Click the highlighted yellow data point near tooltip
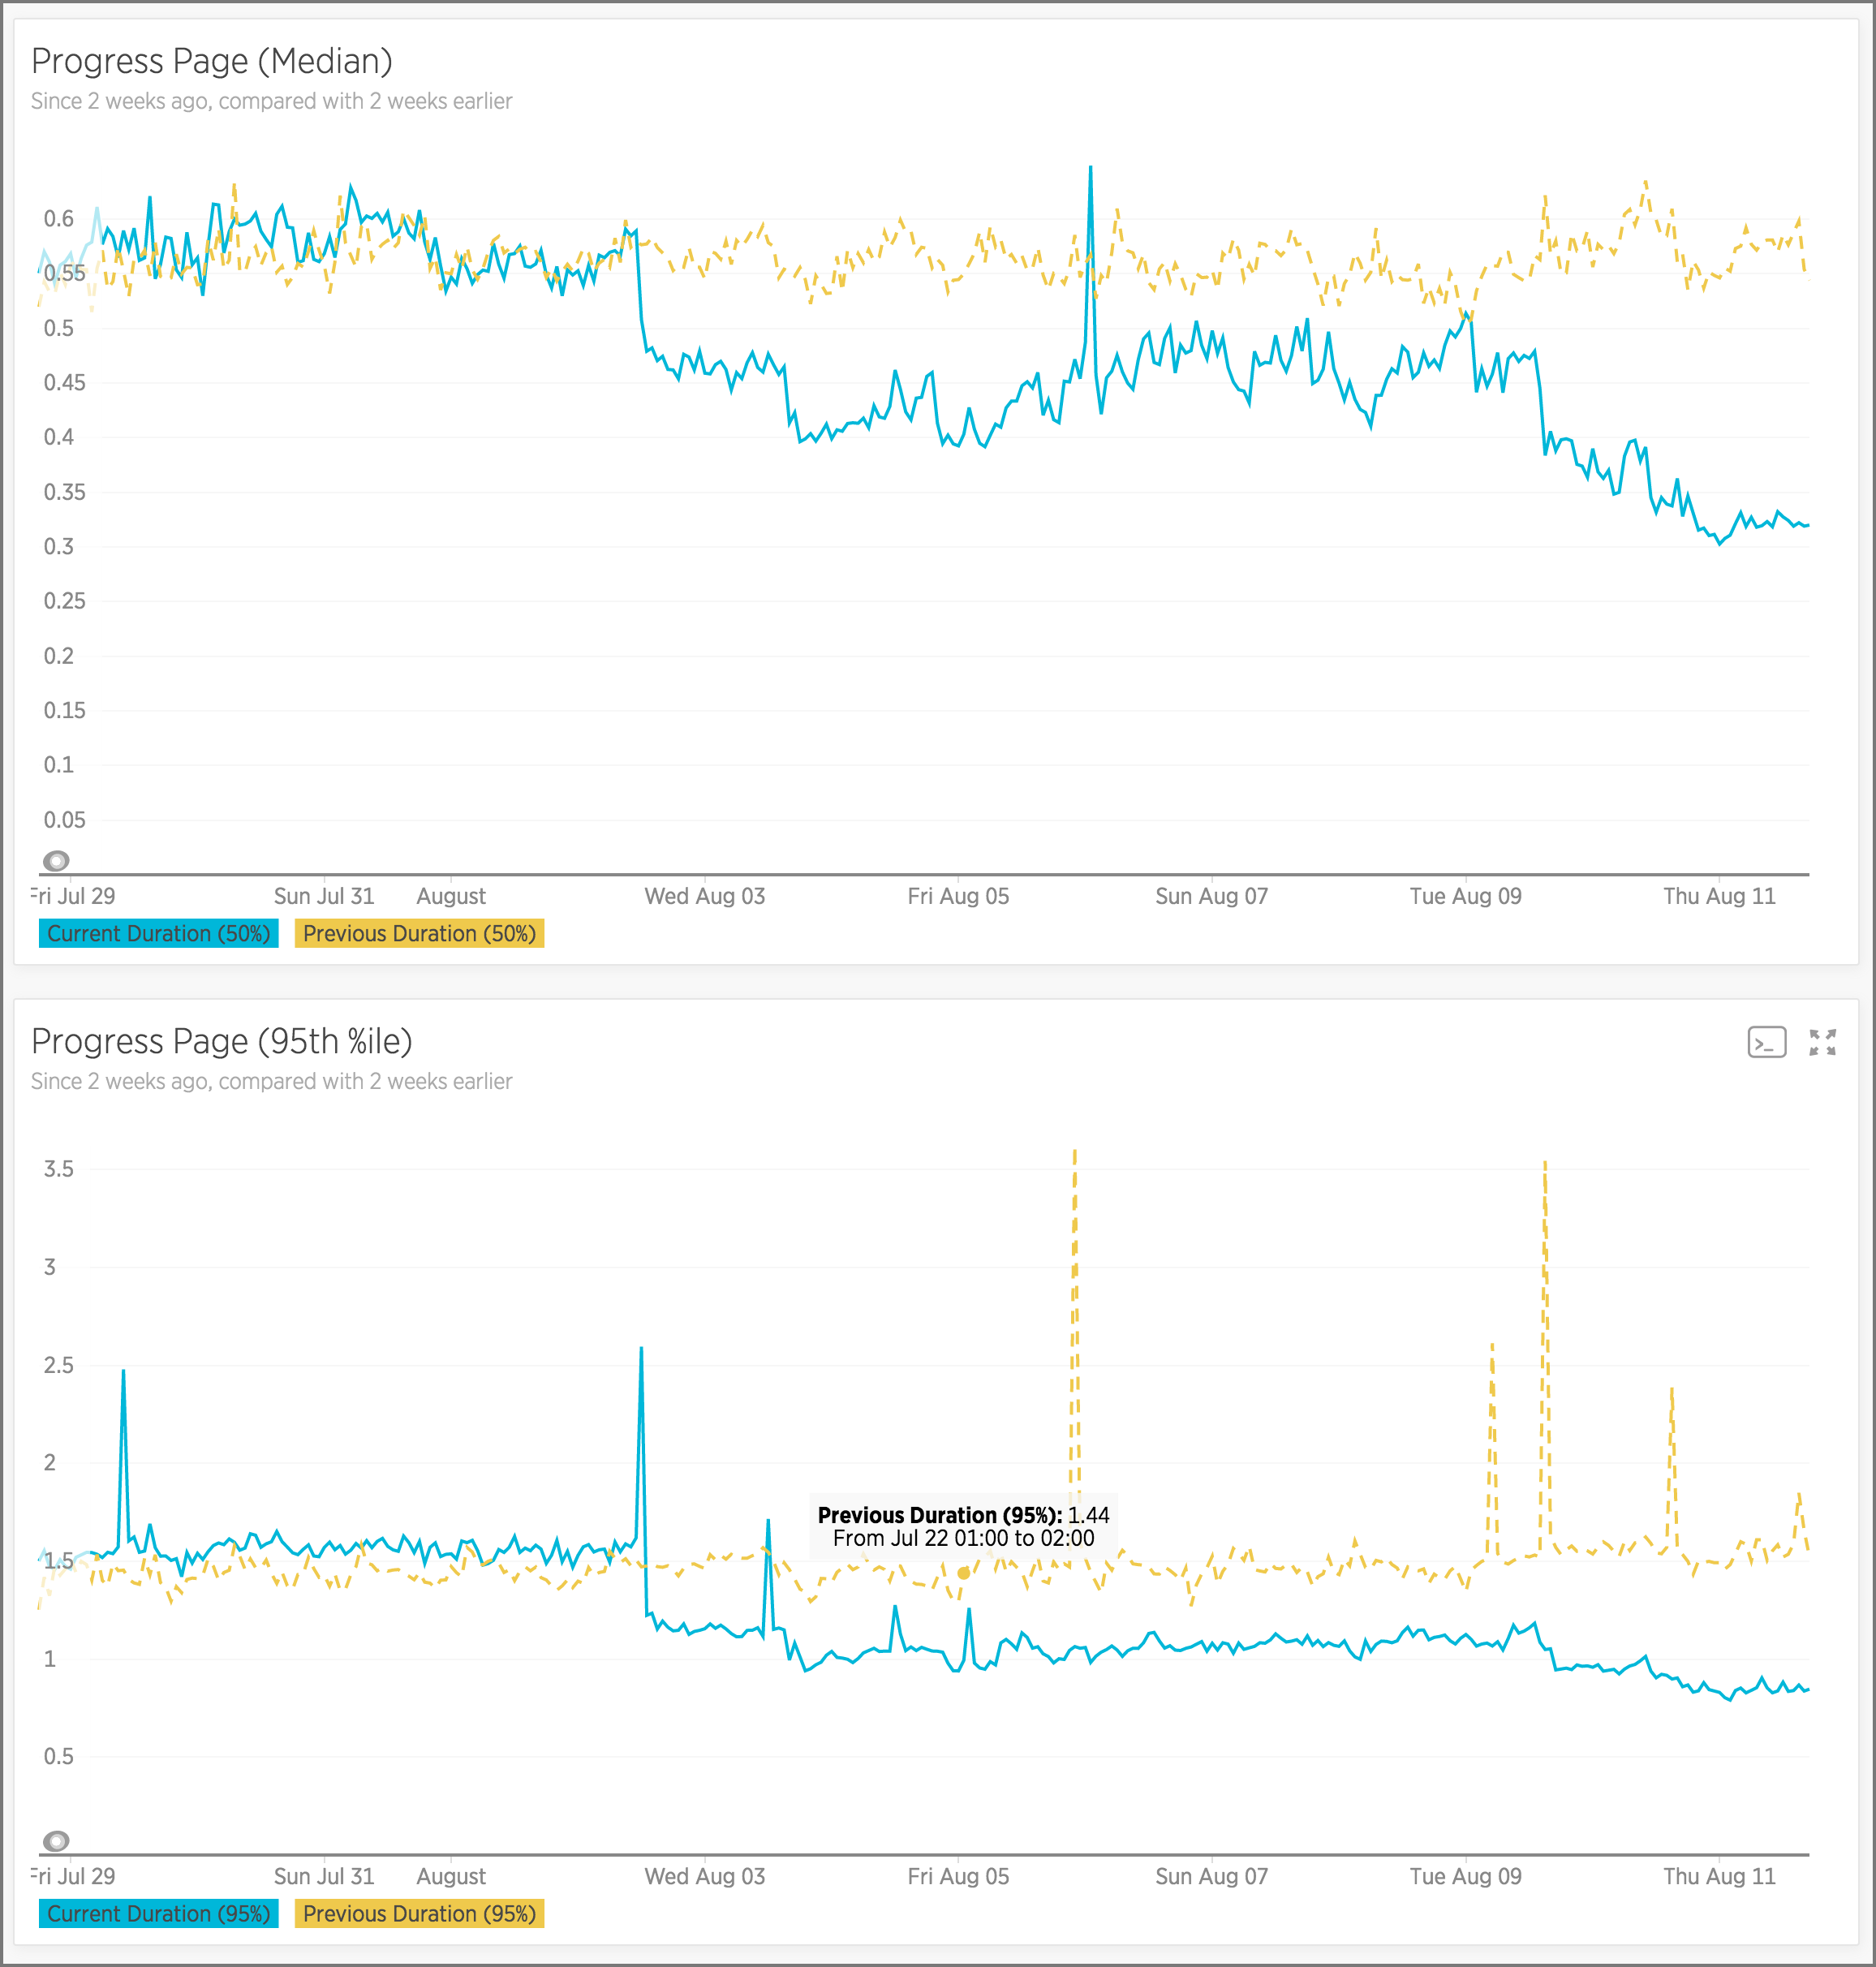The image size is (1876, 1967). pos(963,1573)
